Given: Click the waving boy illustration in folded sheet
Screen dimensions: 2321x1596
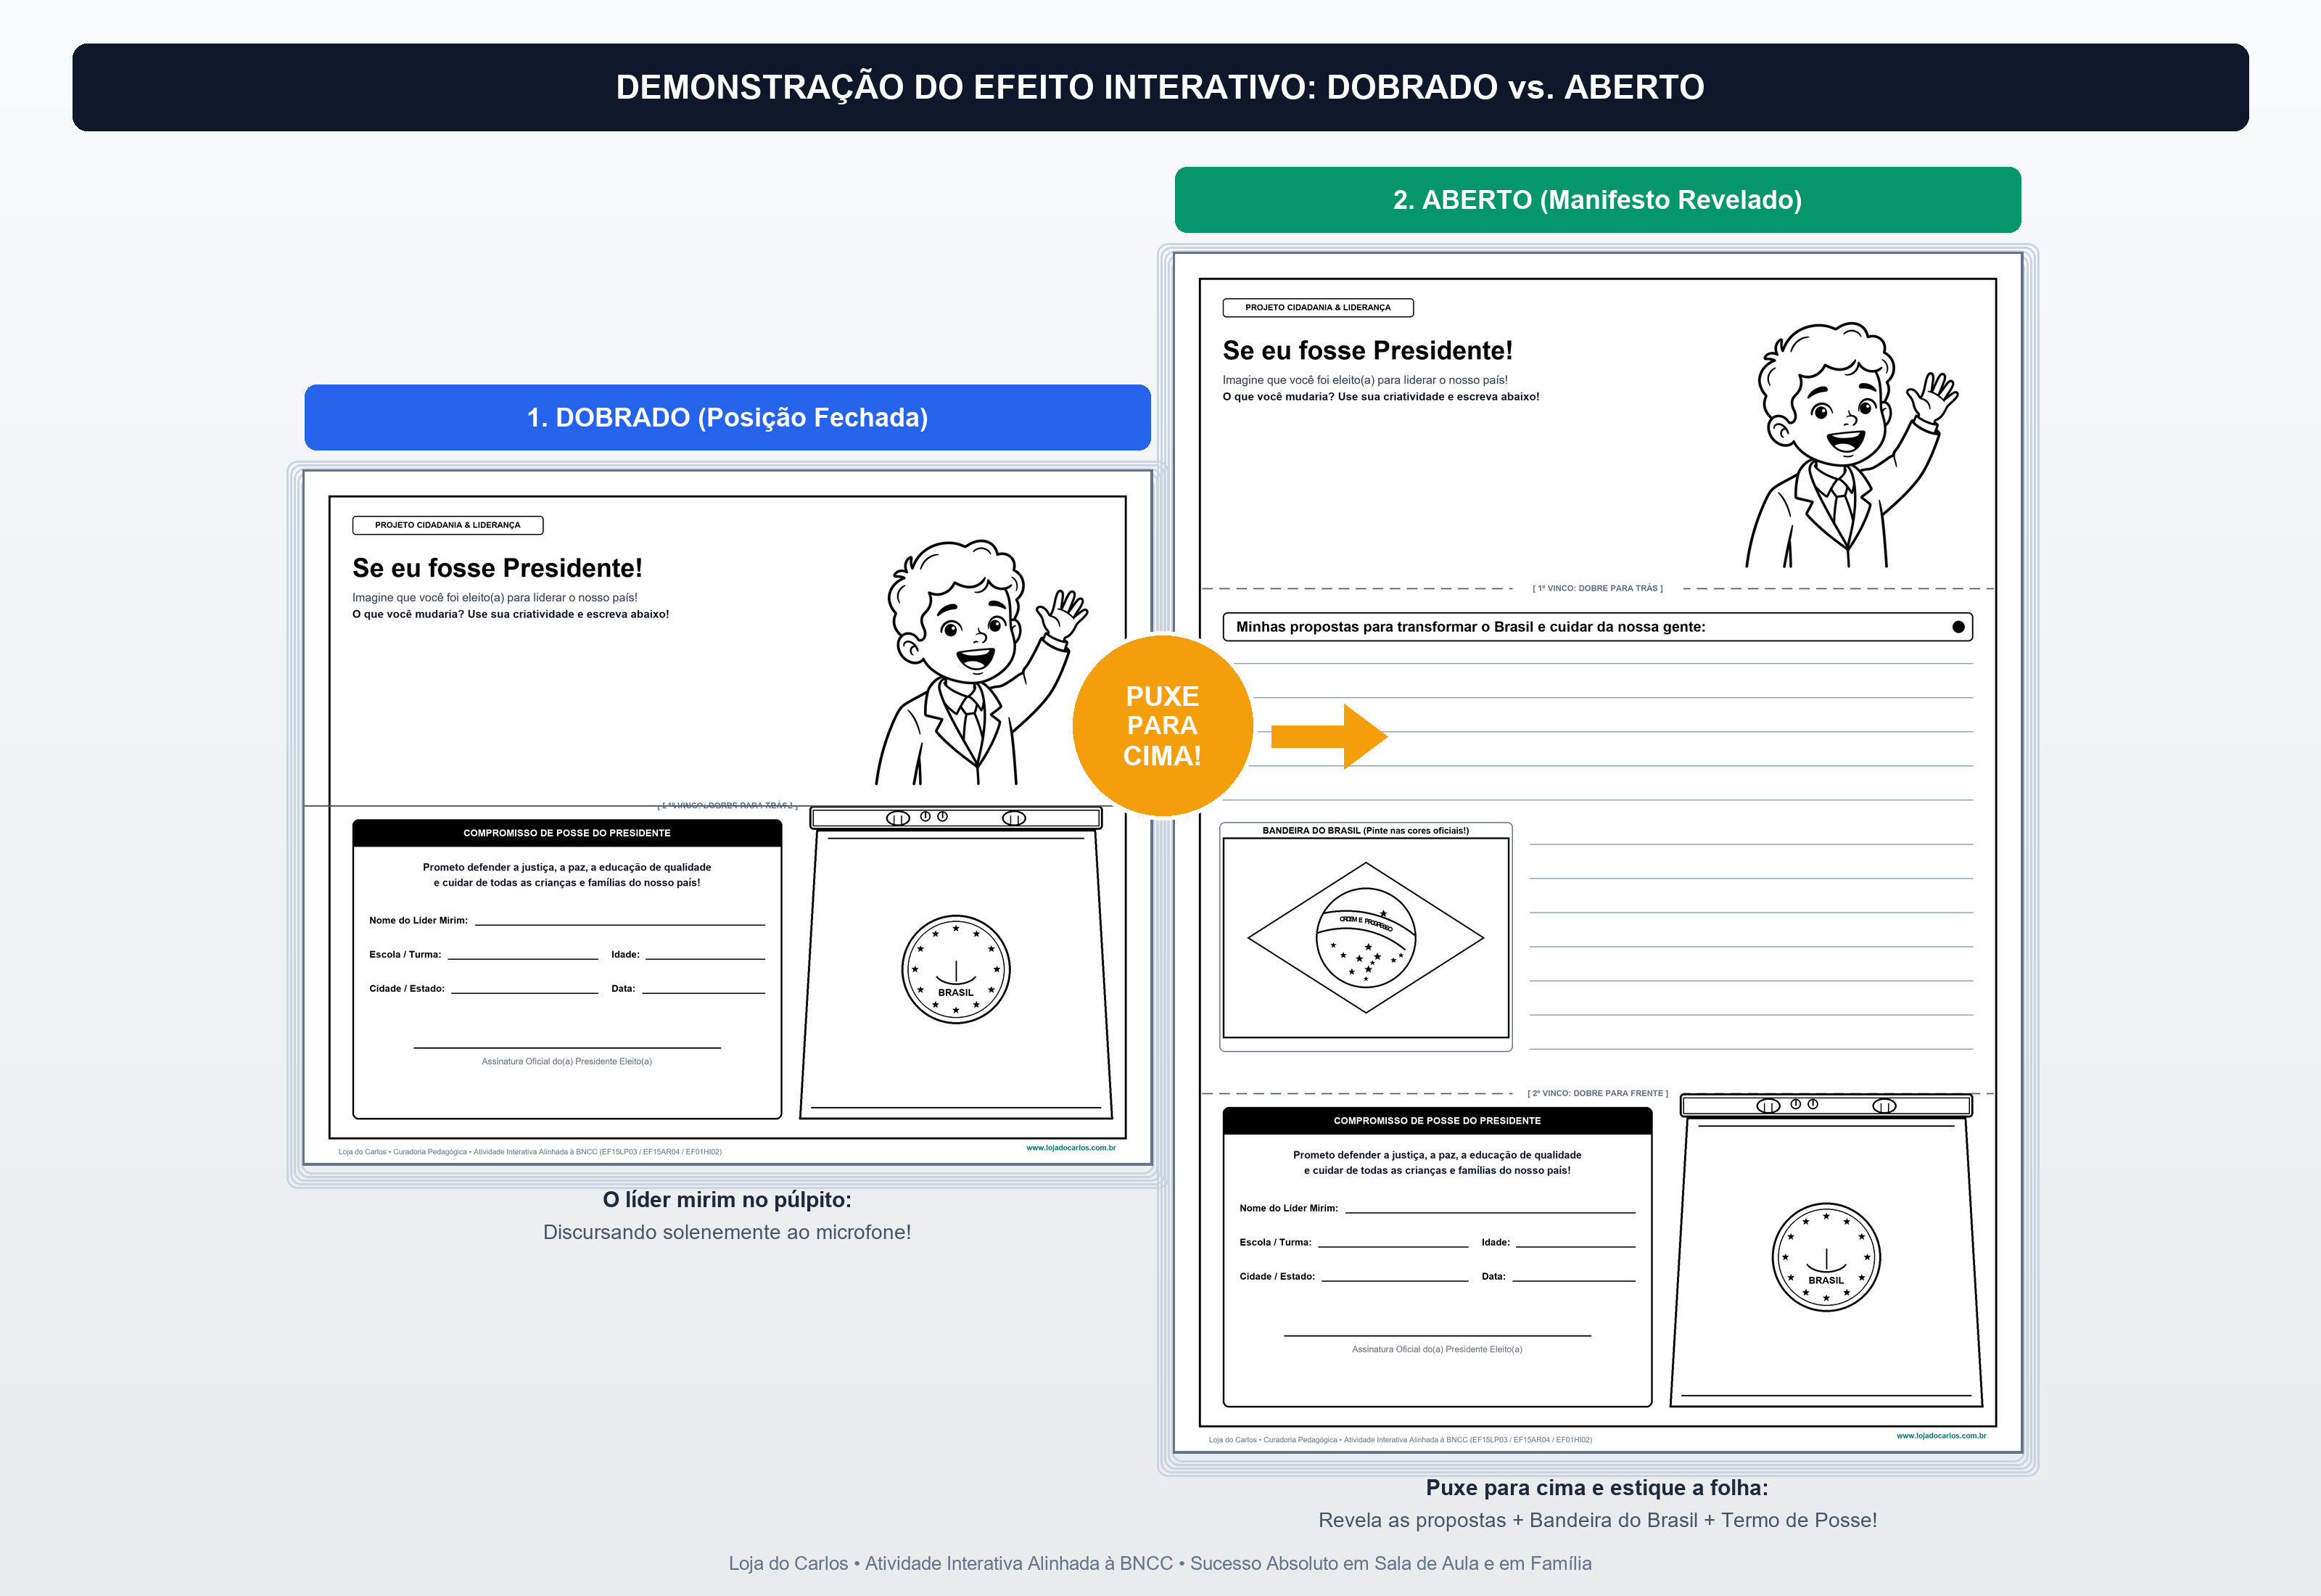Looking at the screenshot, I should [981, 662].
